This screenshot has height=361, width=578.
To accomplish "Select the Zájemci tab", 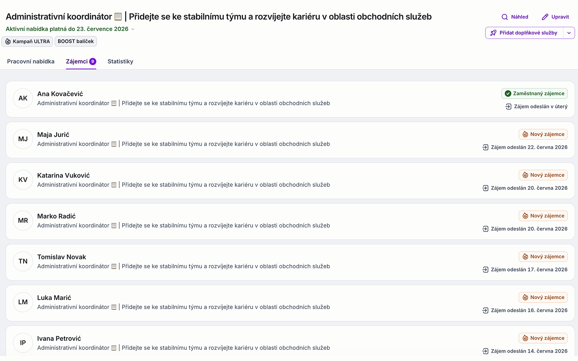I will [x=81, y=61].
